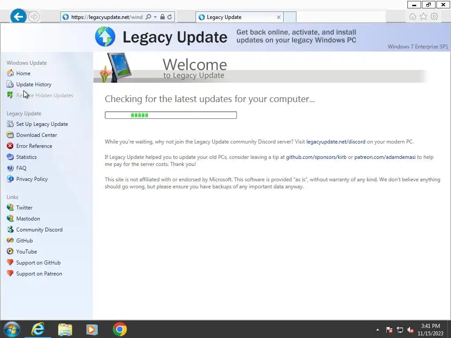Open the Error Reference link
Image resolution: width=451 pixels, height=338 pixels.
[34, 146]
